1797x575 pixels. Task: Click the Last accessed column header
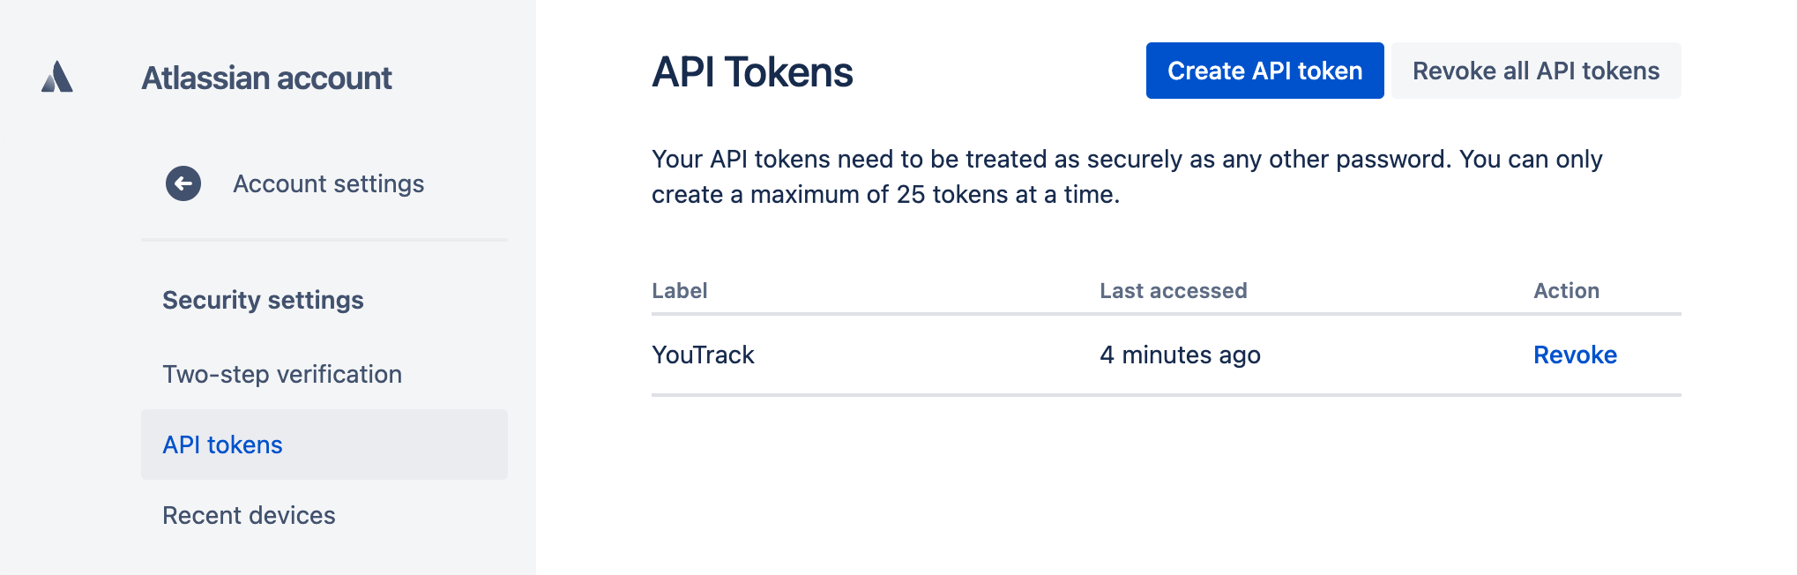coord(1173,290)
